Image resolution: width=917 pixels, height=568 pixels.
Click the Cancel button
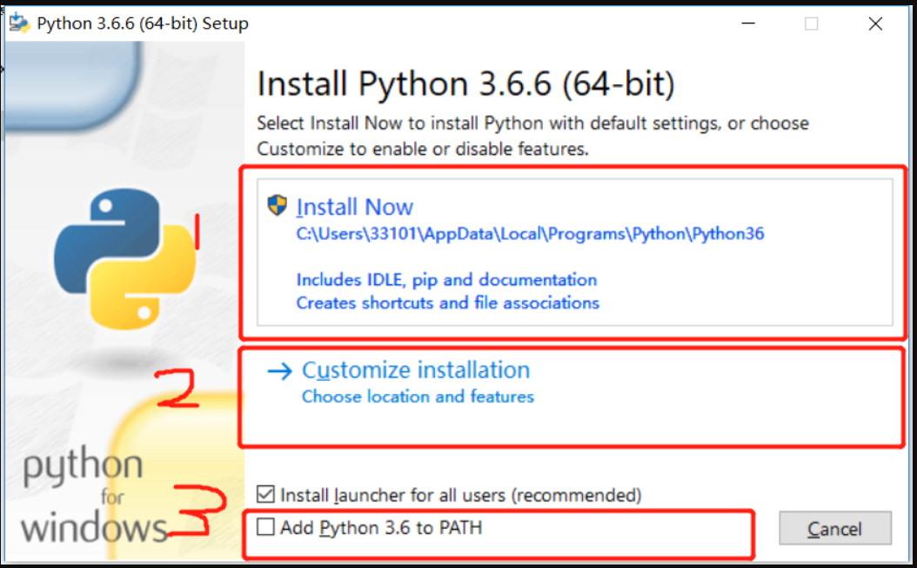[835, 529]
